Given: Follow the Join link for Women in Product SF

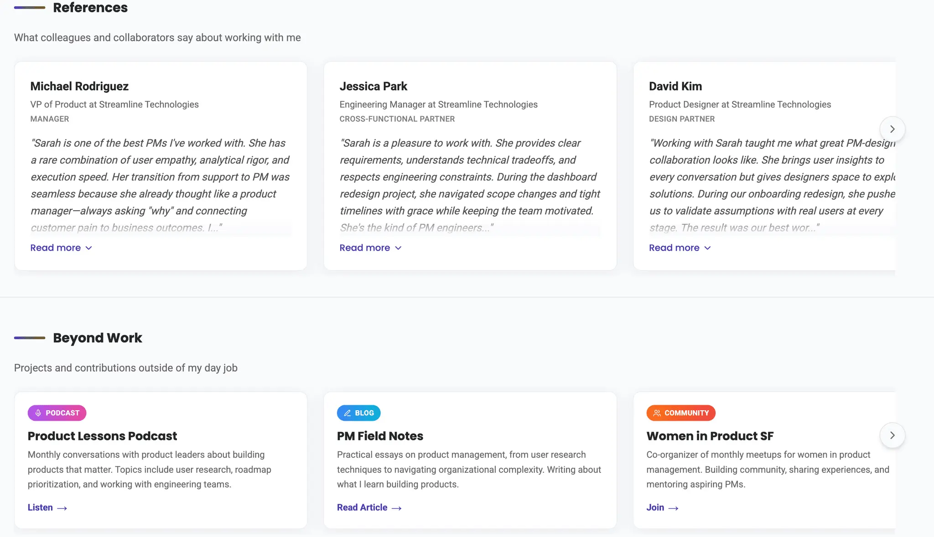Looking at the screenshot, I should click(663, 507).
